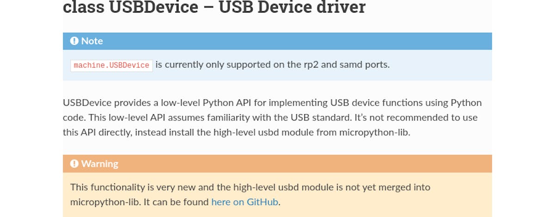The image size is (555, 217).
Task: Click the word 'GitHub' in the link
Action: coord(263,202)
